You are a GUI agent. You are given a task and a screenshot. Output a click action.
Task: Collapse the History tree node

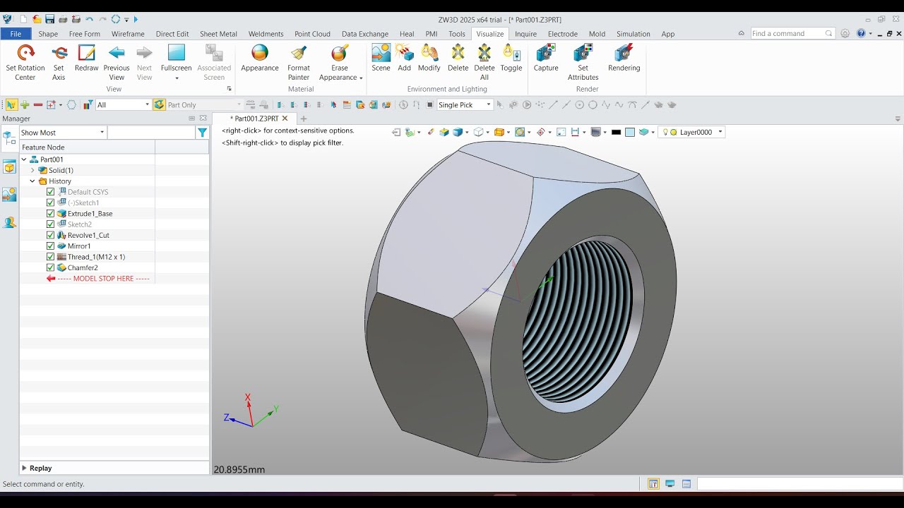[32, 181]
